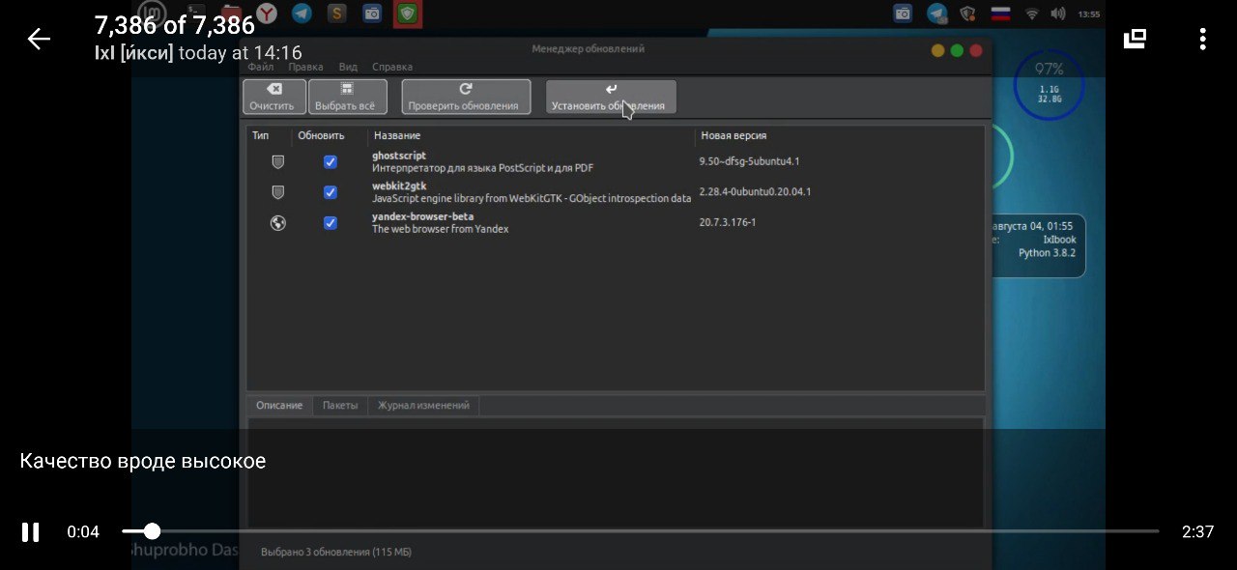Open the Вид menu
This screenshot has width=1237, height=570.
(348, 67)
